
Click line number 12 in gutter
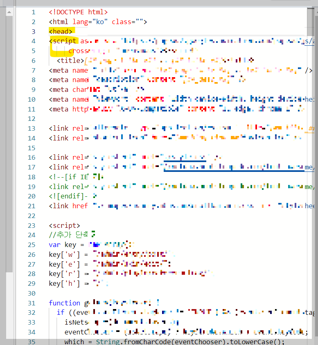(x=32, y=119)
